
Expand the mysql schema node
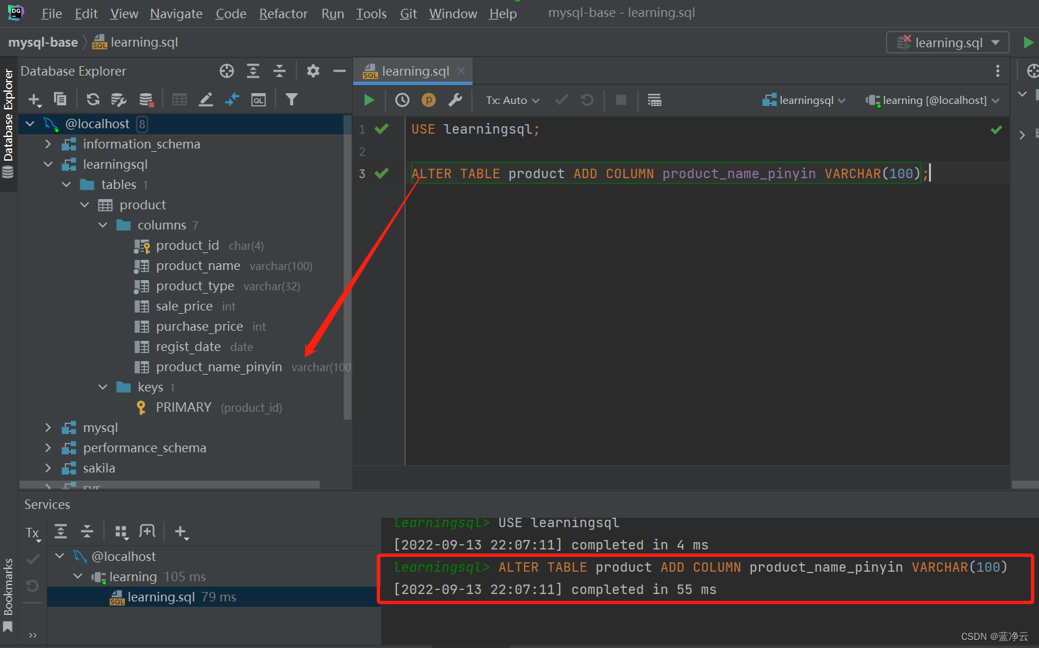click(x=48, y=427)
